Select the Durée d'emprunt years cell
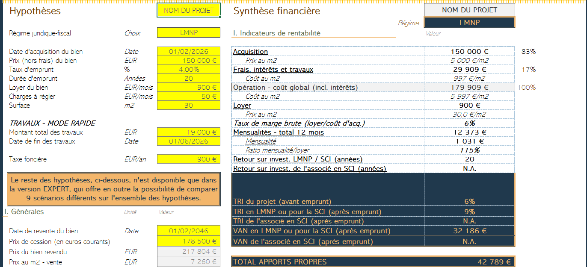This screenshot has height=267, width=587. pos(189,79)
